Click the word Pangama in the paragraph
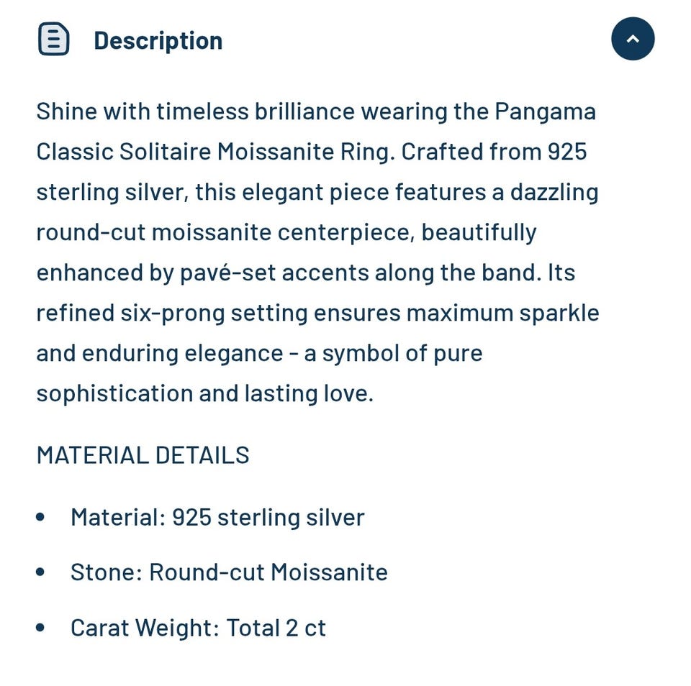The image size is (691, 686). pos(545,111)
